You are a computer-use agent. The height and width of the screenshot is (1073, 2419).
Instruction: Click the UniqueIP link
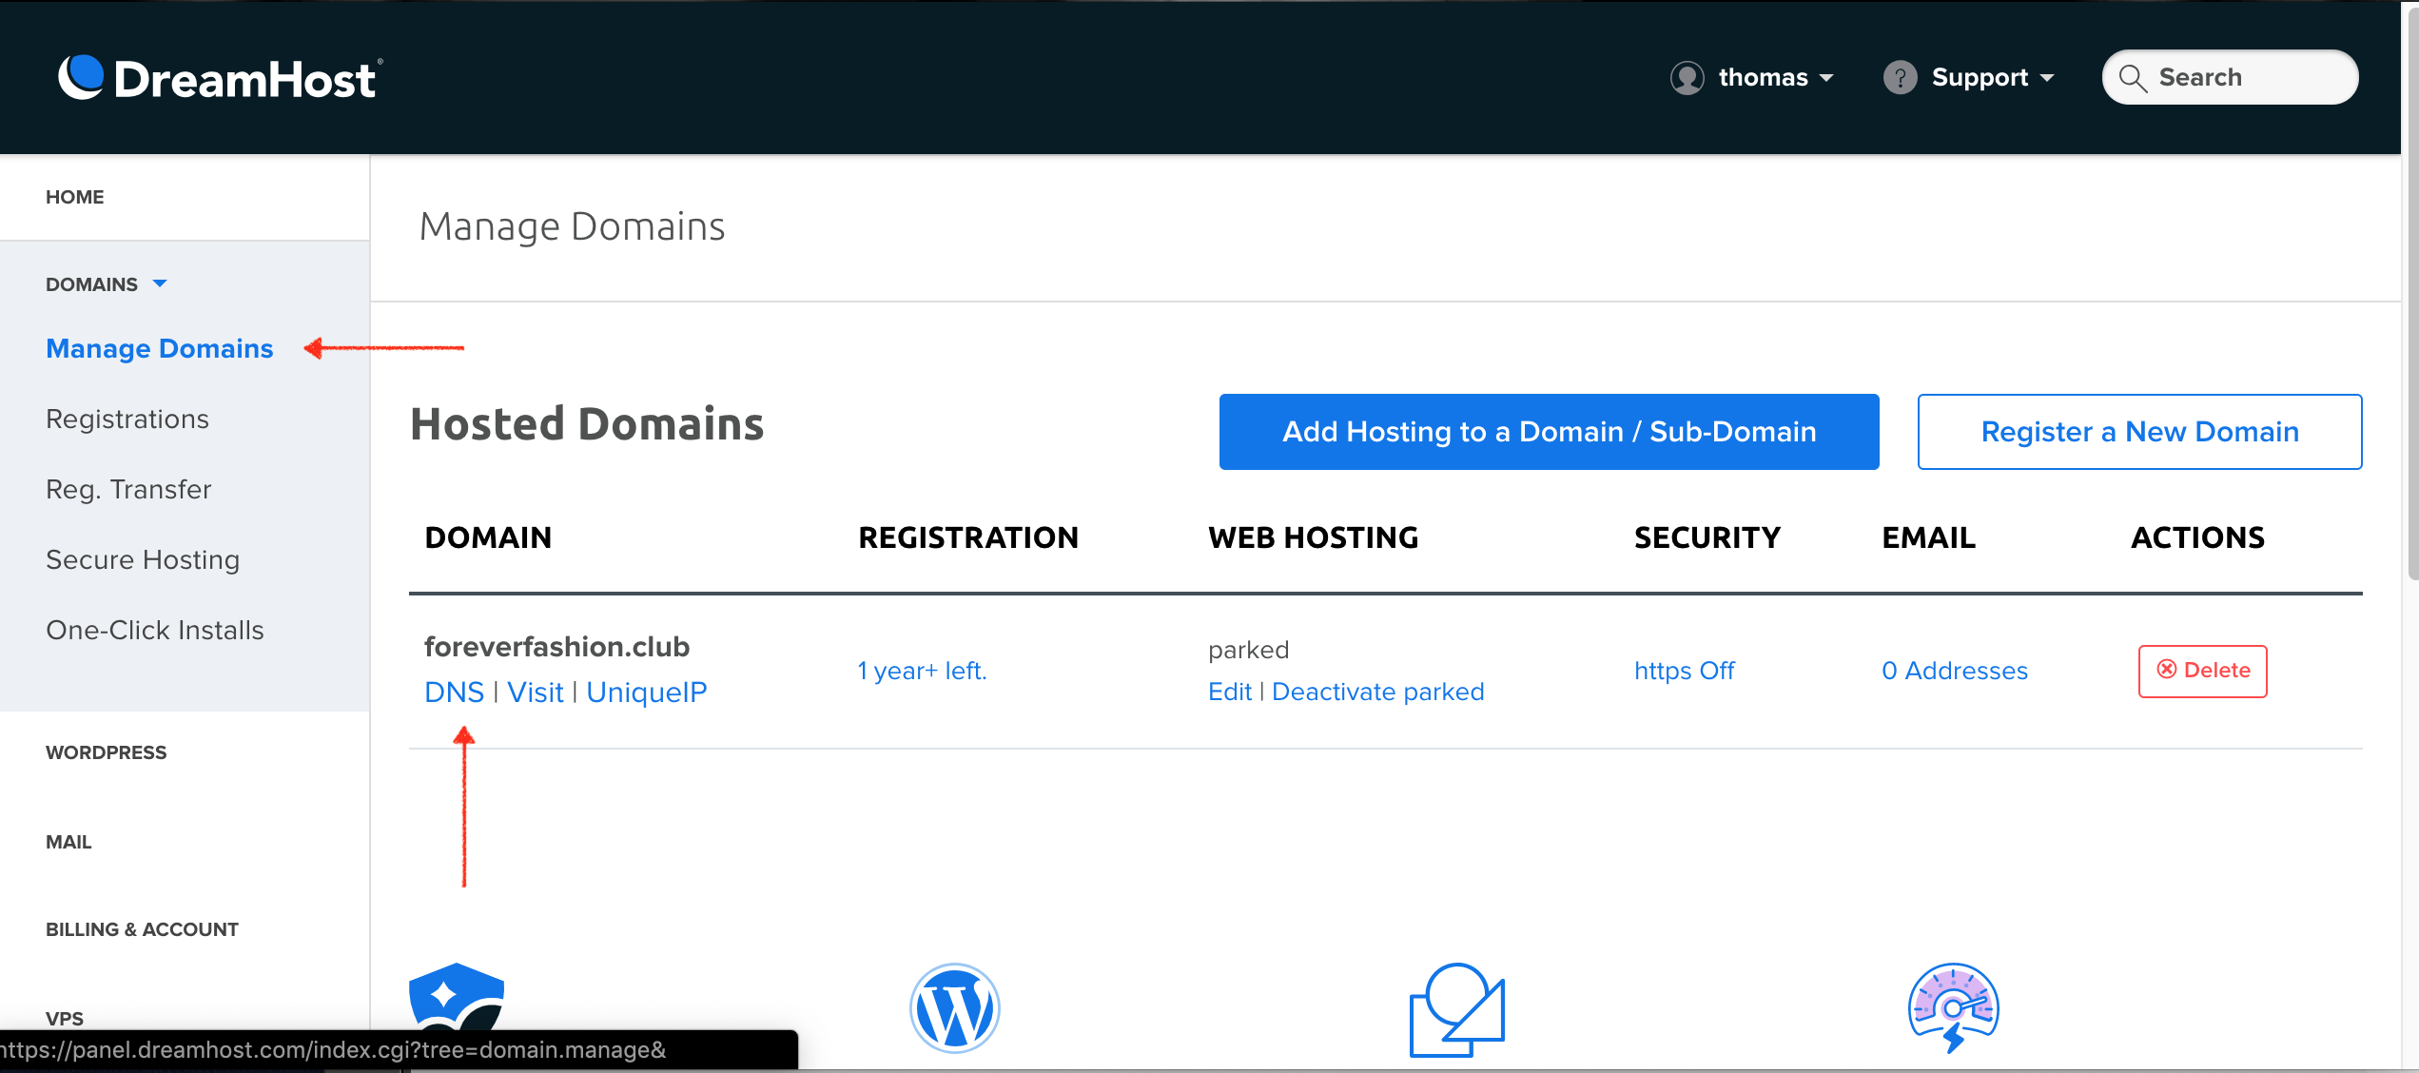click(646, 693)
